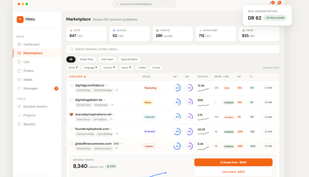309x177 pixels.
Task: Open external link icon for digitaltageblatt.de
Action: click(104, 100)
